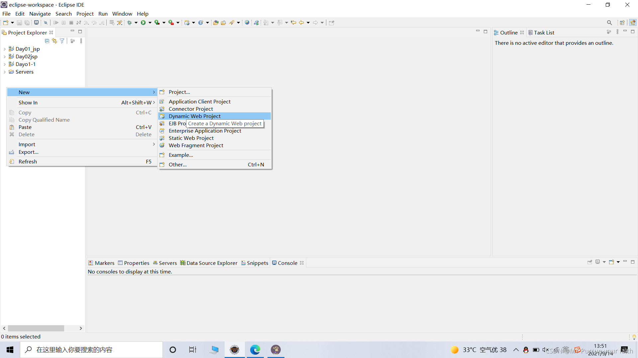Toggle Focus on Active Task in Outline
Screen dimensions: 638x358
tap(609, 32)
